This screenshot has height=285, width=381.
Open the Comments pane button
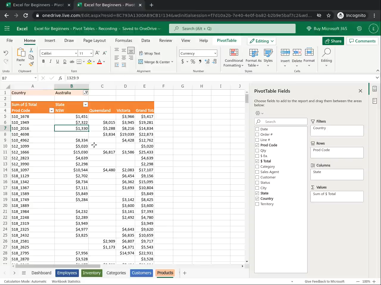pos(362,41)
